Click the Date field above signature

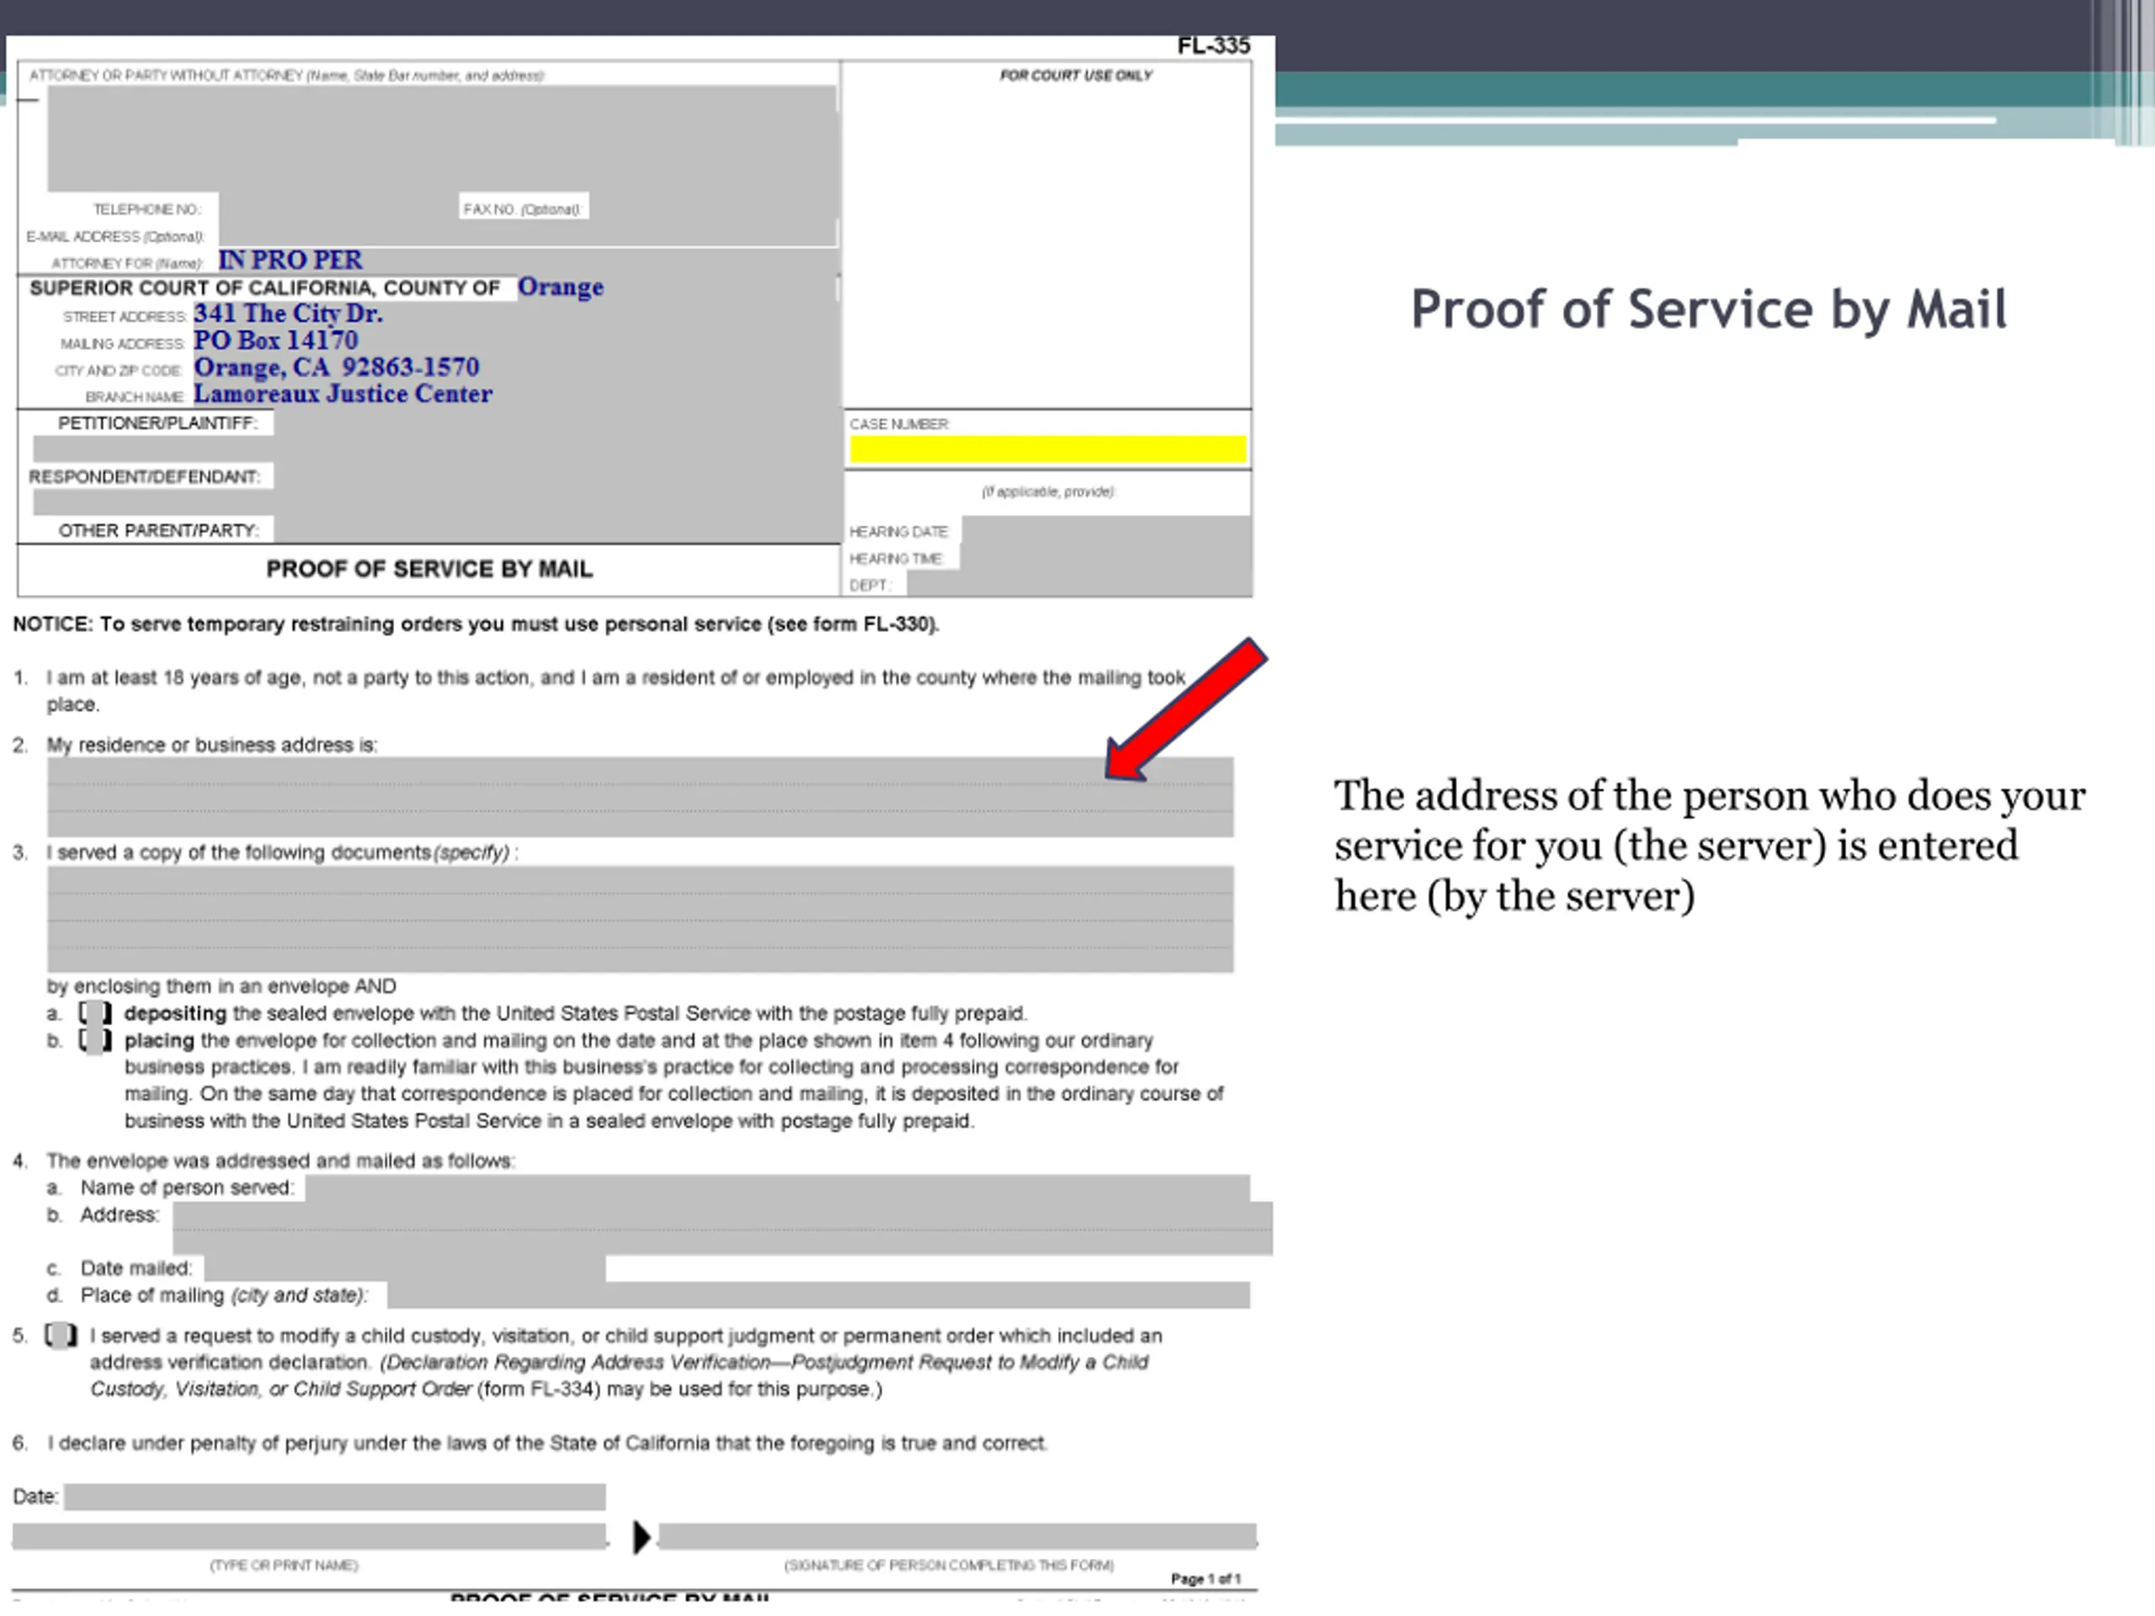(334, 1497)
